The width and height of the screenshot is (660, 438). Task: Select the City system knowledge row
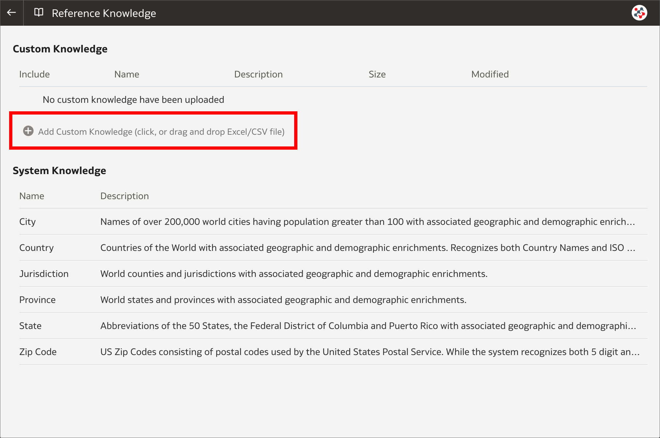[27, 222]
